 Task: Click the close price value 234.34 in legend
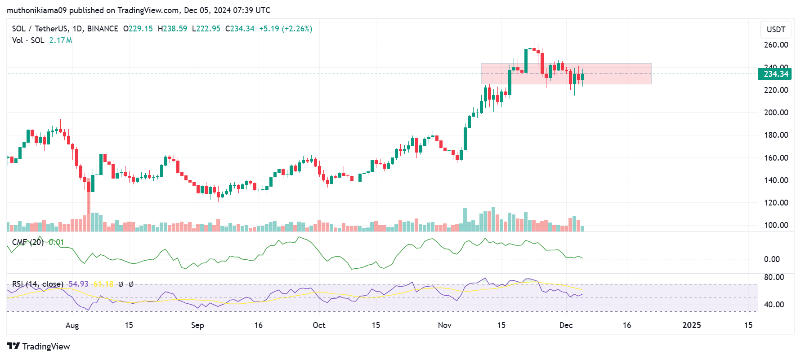point(242,29)
